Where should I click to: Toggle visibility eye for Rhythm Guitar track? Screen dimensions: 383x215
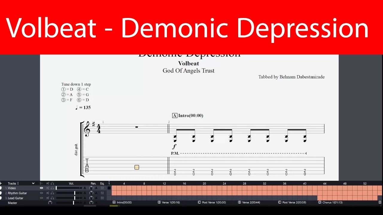42,193
